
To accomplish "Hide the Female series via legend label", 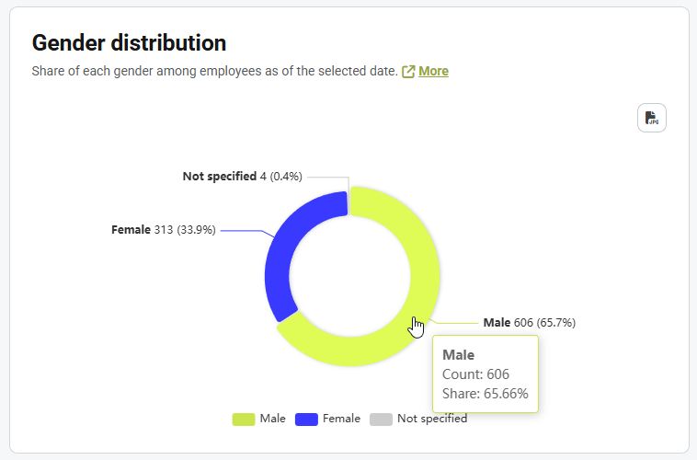I will [x=340, y=419].
